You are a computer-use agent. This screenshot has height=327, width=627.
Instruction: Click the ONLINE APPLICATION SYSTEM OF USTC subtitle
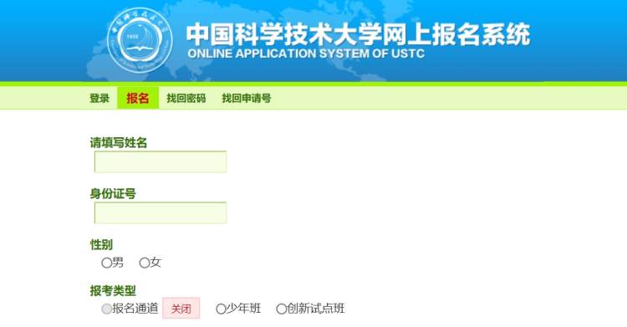(x=306, y=54)
